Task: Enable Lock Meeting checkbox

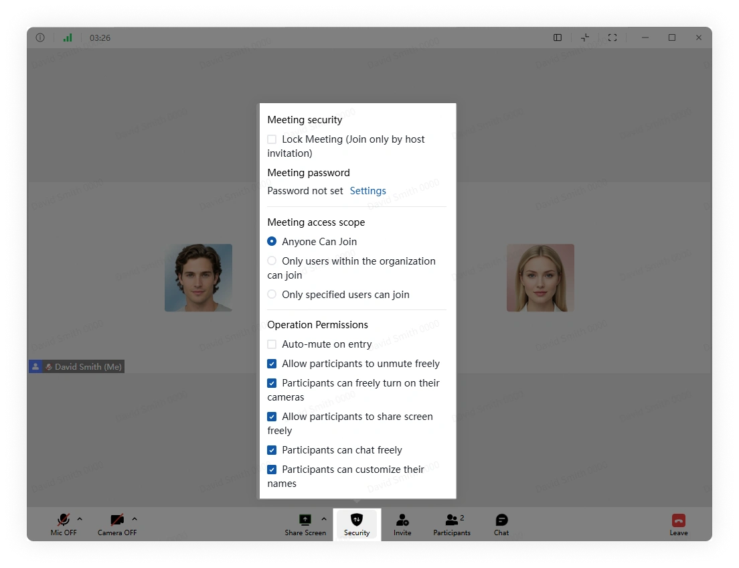Action: click(272, 139)
